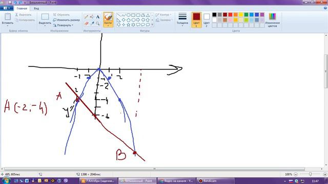The height and width of the screenshot is (184, 328).
Task: Switch to the Главная ribbon tab
Action: coord(22,9)
